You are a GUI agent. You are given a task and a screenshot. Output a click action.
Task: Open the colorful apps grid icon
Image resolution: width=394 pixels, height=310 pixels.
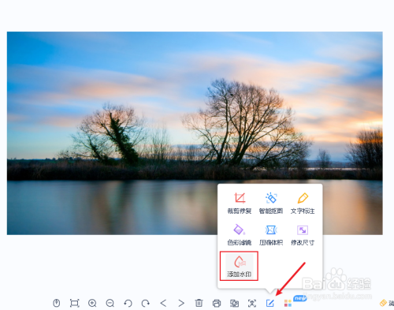coord(288,303)
